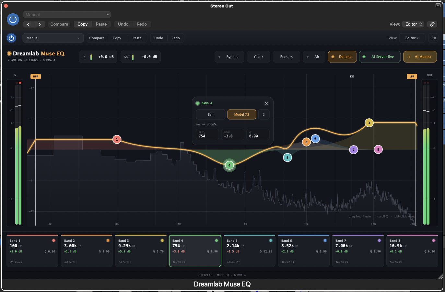
Task: Toggle the Bypass button
Action: [229, 57]
